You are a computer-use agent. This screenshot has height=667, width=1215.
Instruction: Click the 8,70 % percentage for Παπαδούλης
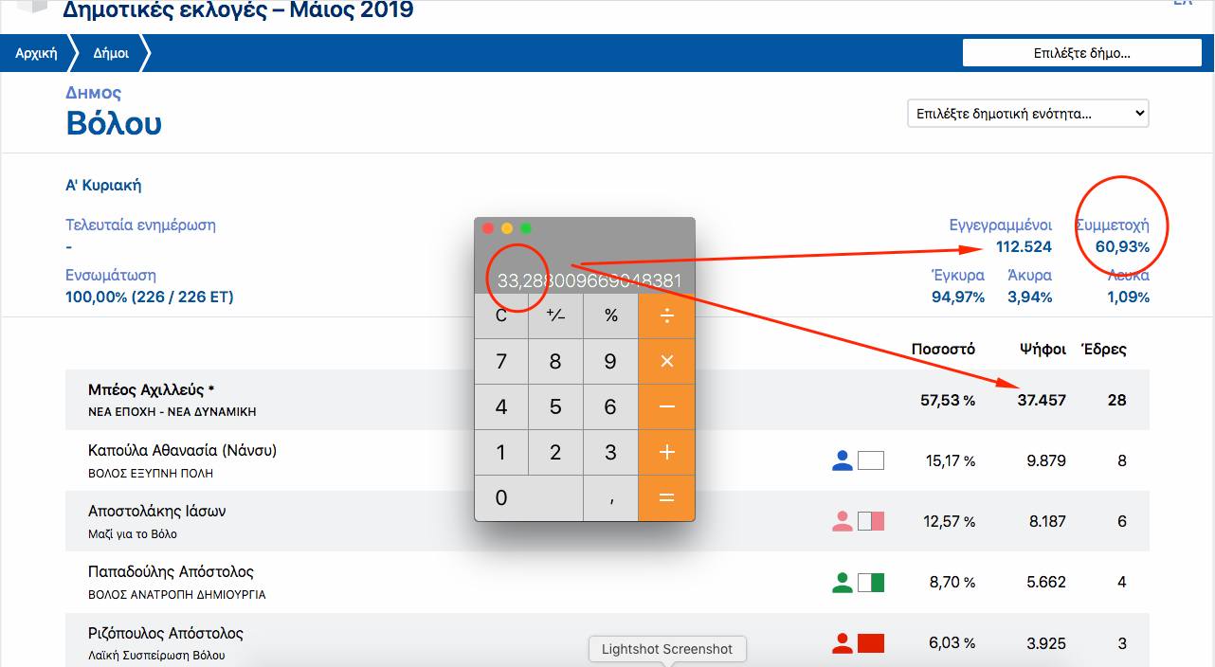click(x=952, y=582)
